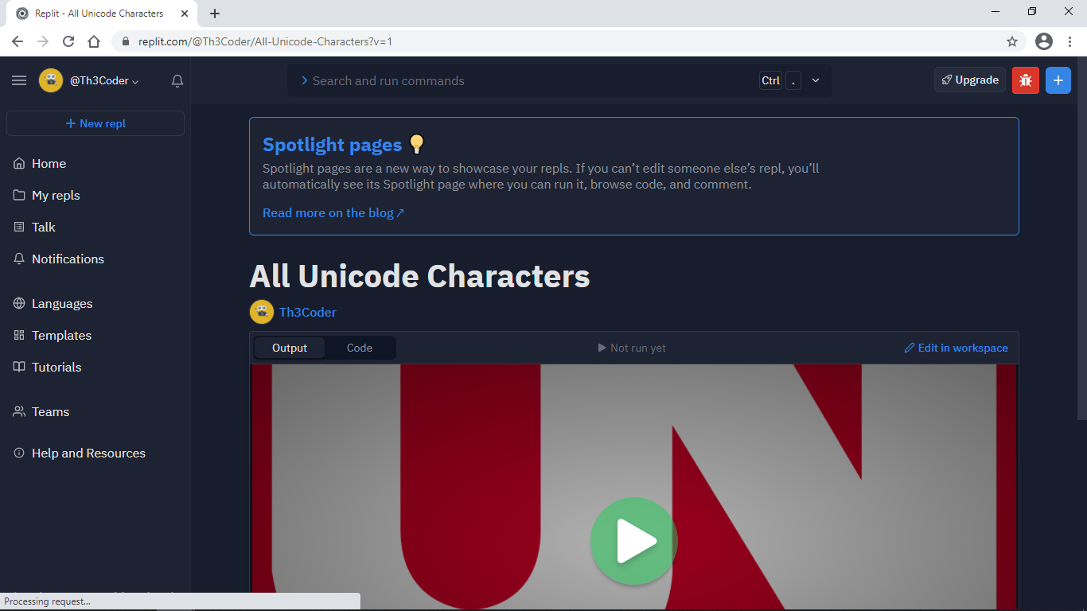Click the lock icon in the address bar

(126, 41)
